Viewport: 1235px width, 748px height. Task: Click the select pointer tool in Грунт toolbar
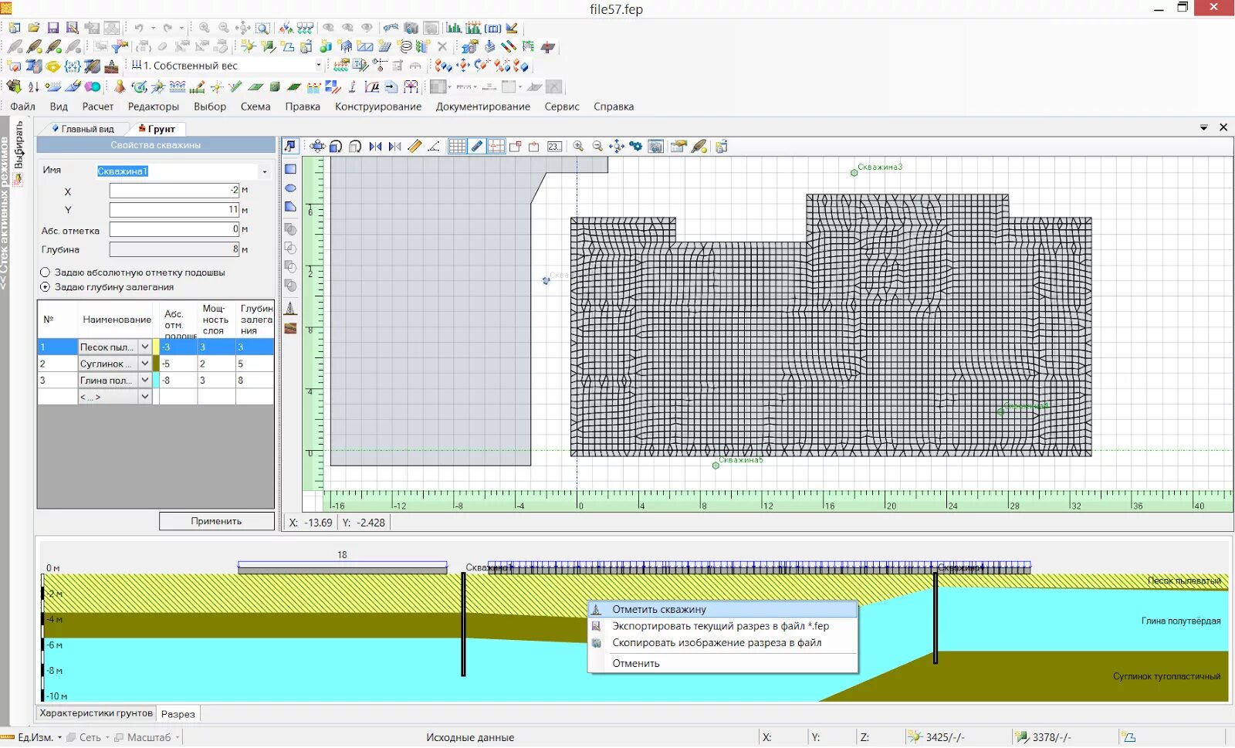[290, 147]
